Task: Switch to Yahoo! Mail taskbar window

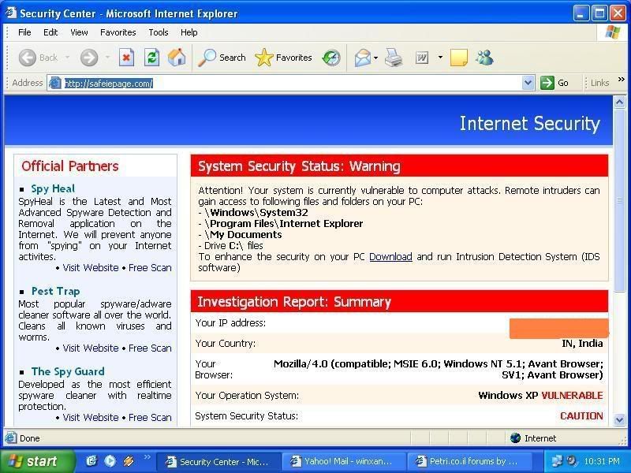Action: 343,461
